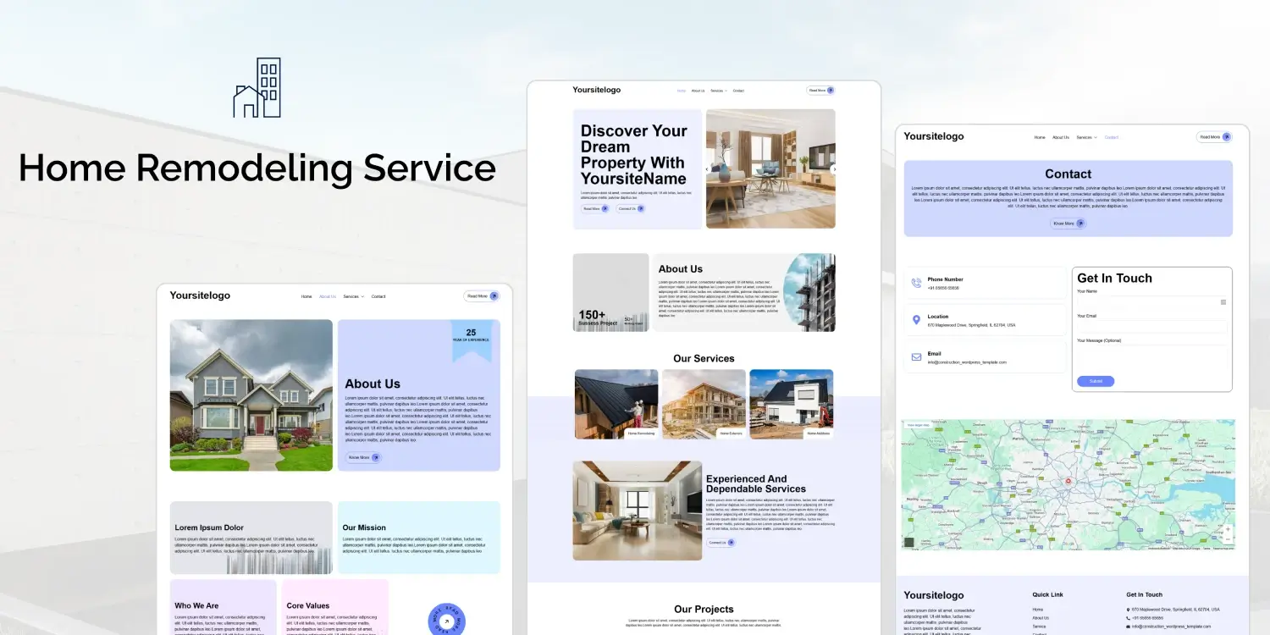Viewport: 1270px width, 635px height.
Task: Click the autofill icon in Your Name field
Action: point(1223,301)
